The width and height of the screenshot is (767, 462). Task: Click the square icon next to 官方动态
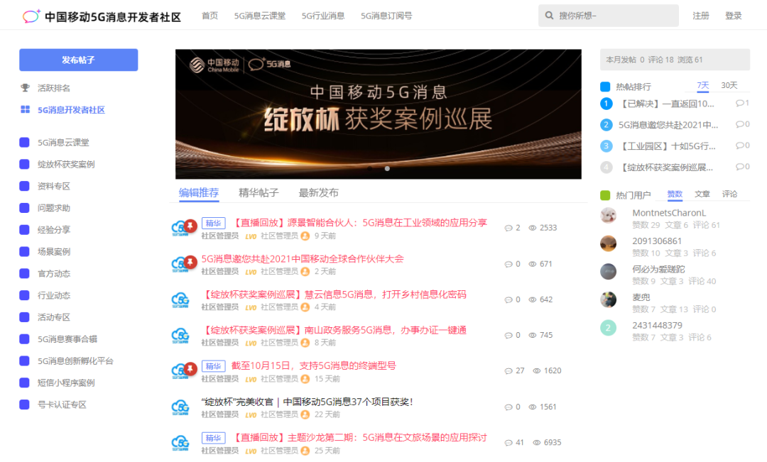[x=24, y=273]
